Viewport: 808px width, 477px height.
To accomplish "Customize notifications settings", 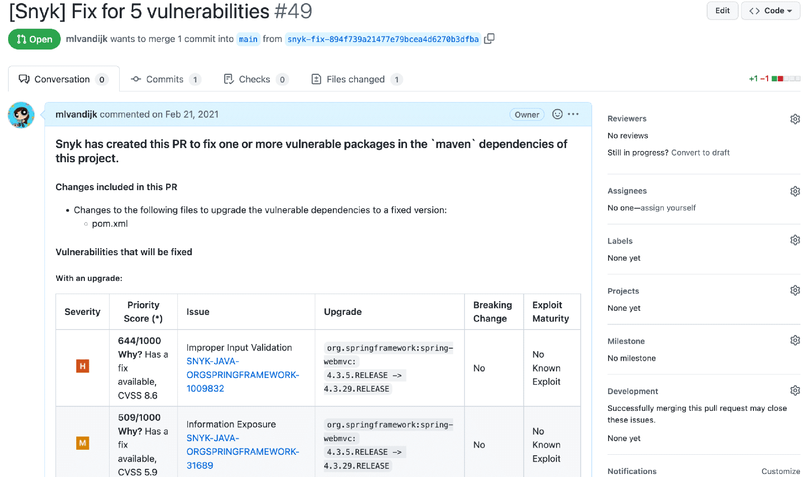I will (781, 471).
